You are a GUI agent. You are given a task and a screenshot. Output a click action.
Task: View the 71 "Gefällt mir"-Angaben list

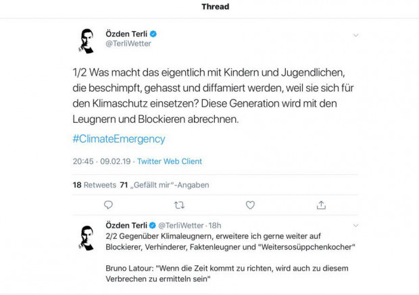(x=164, y=184)
